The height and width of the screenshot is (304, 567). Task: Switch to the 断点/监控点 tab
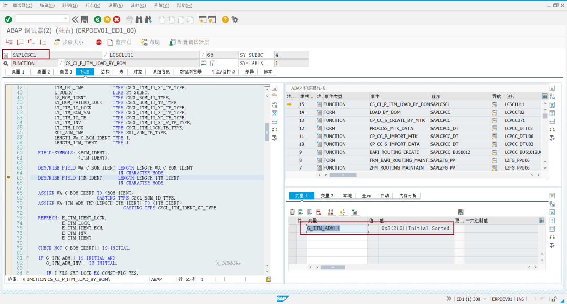tap(223, 72)
